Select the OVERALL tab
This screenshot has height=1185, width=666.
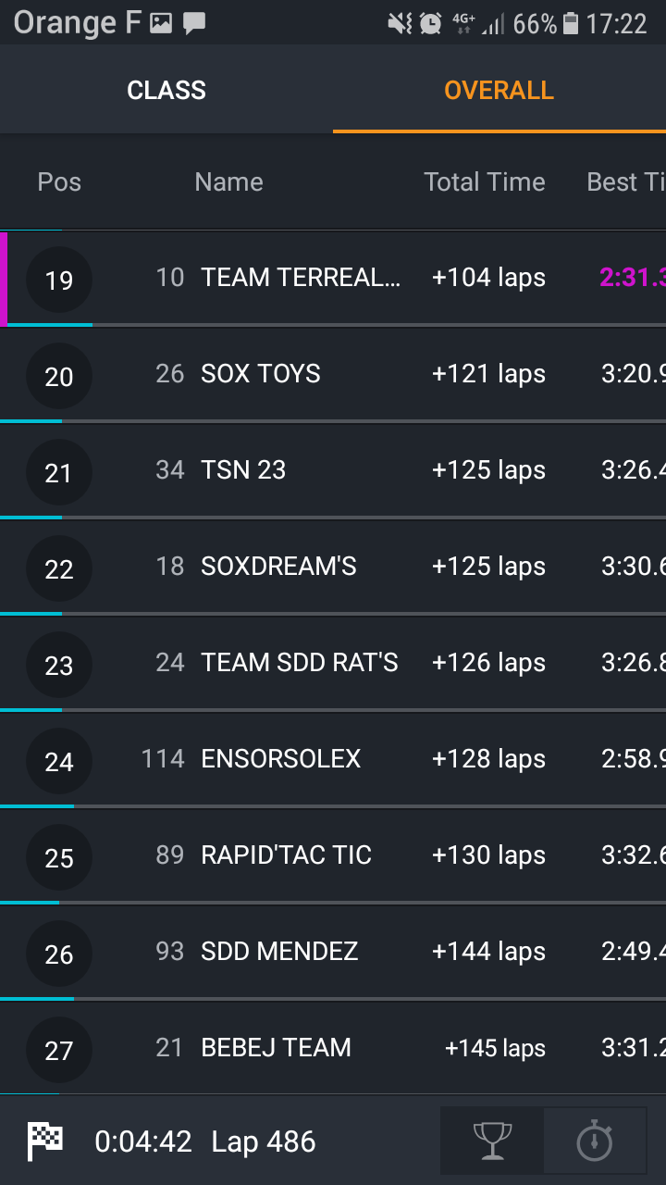tap(499, 90)
